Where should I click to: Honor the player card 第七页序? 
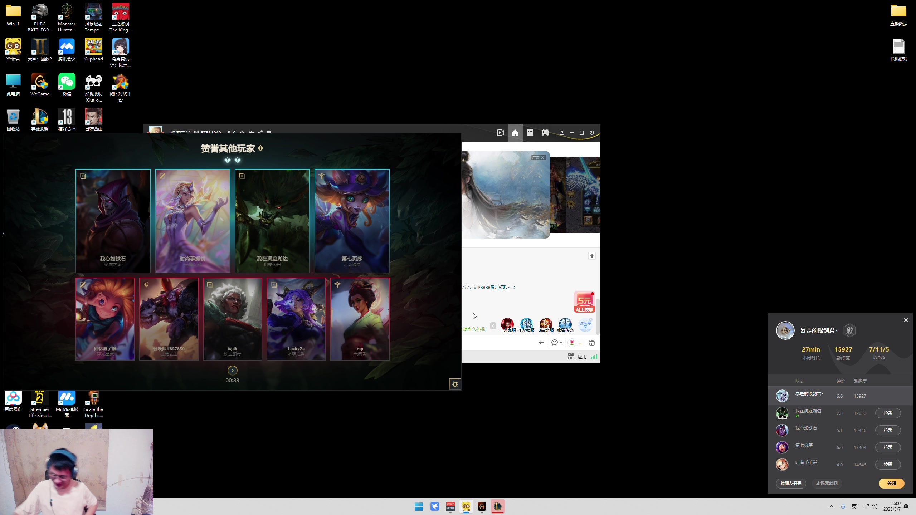coord(352,221)
